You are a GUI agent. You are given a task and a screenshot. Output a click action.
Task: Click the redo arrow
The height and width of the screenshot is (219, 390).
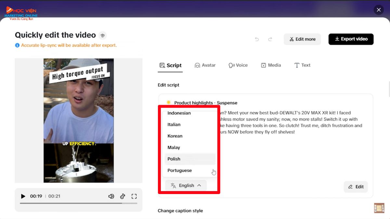270,39
